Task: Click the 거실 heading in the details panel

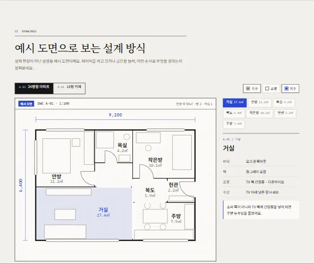Action: pos(229,148)
